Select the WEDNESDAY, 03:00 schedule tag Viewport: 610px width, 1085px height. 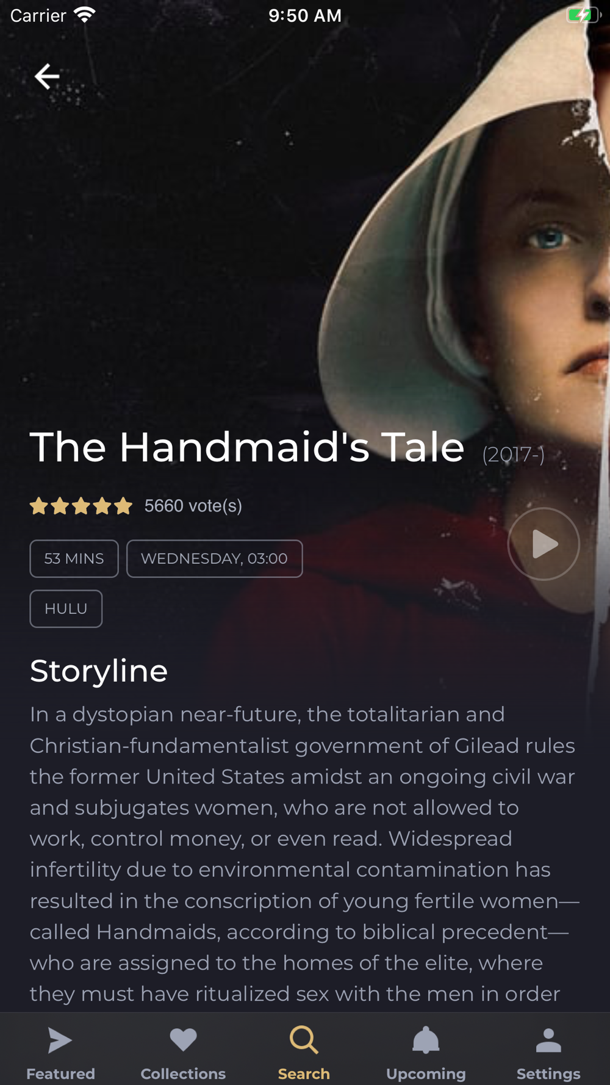214,558
